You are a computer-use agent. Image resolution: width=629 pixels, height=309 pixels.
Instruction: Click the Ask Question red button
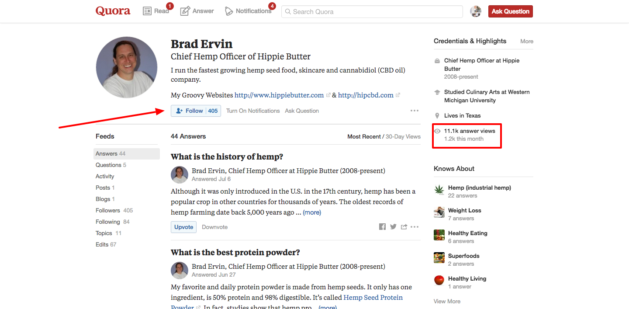[x=511, y=11]
